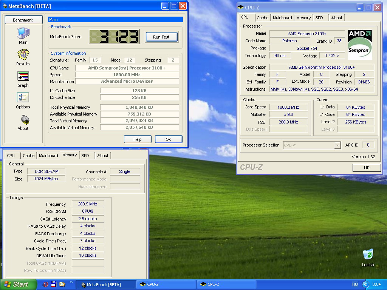Click the HU language indicator in tray
The width and height of the screenshot is (387, 290).
(355, 285)
